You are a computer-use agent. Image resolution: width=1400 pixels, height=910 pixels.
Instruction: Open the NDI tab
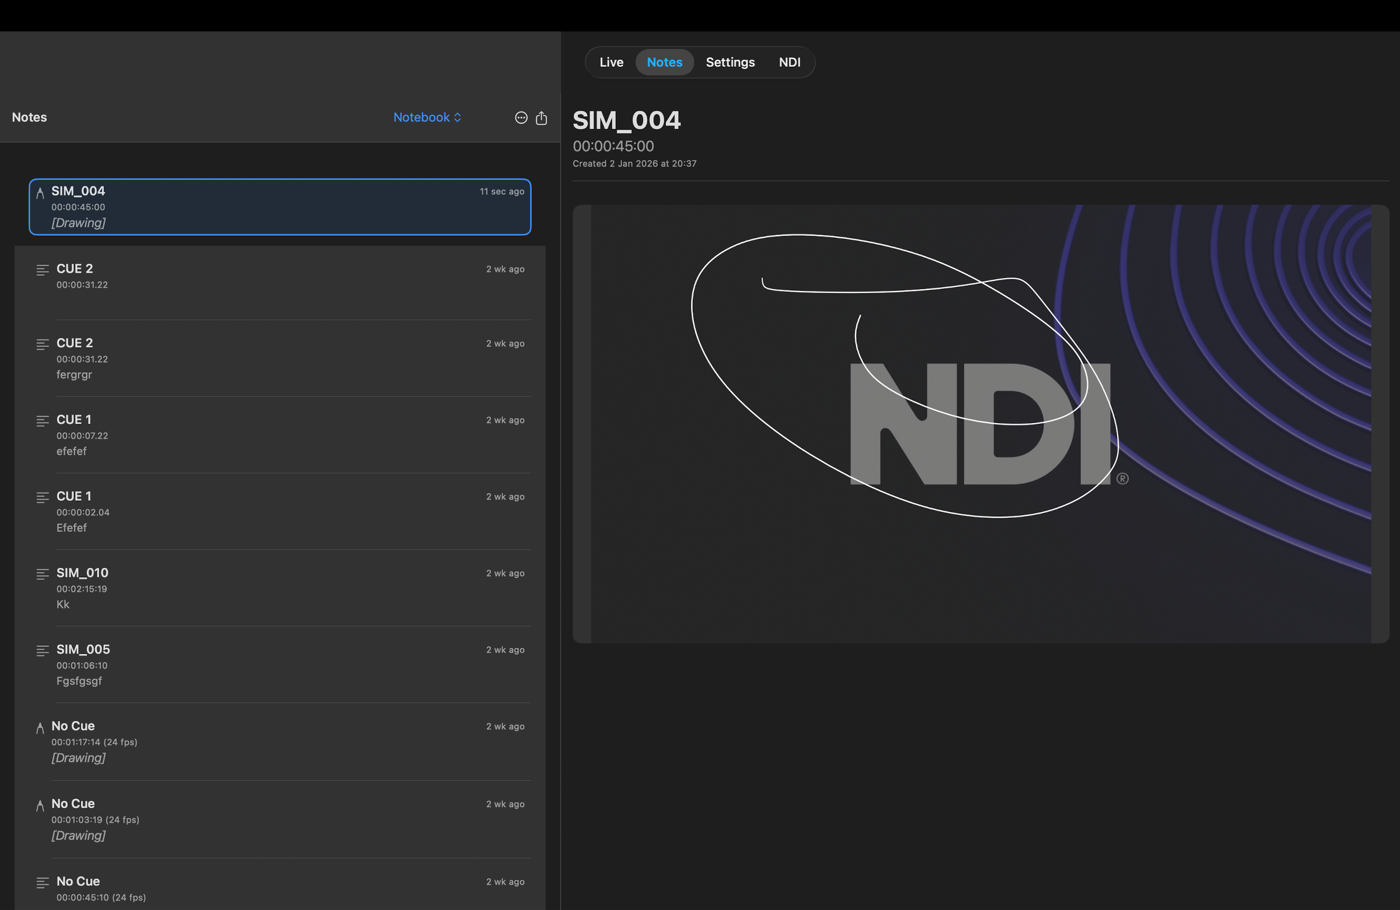[790, 62]
